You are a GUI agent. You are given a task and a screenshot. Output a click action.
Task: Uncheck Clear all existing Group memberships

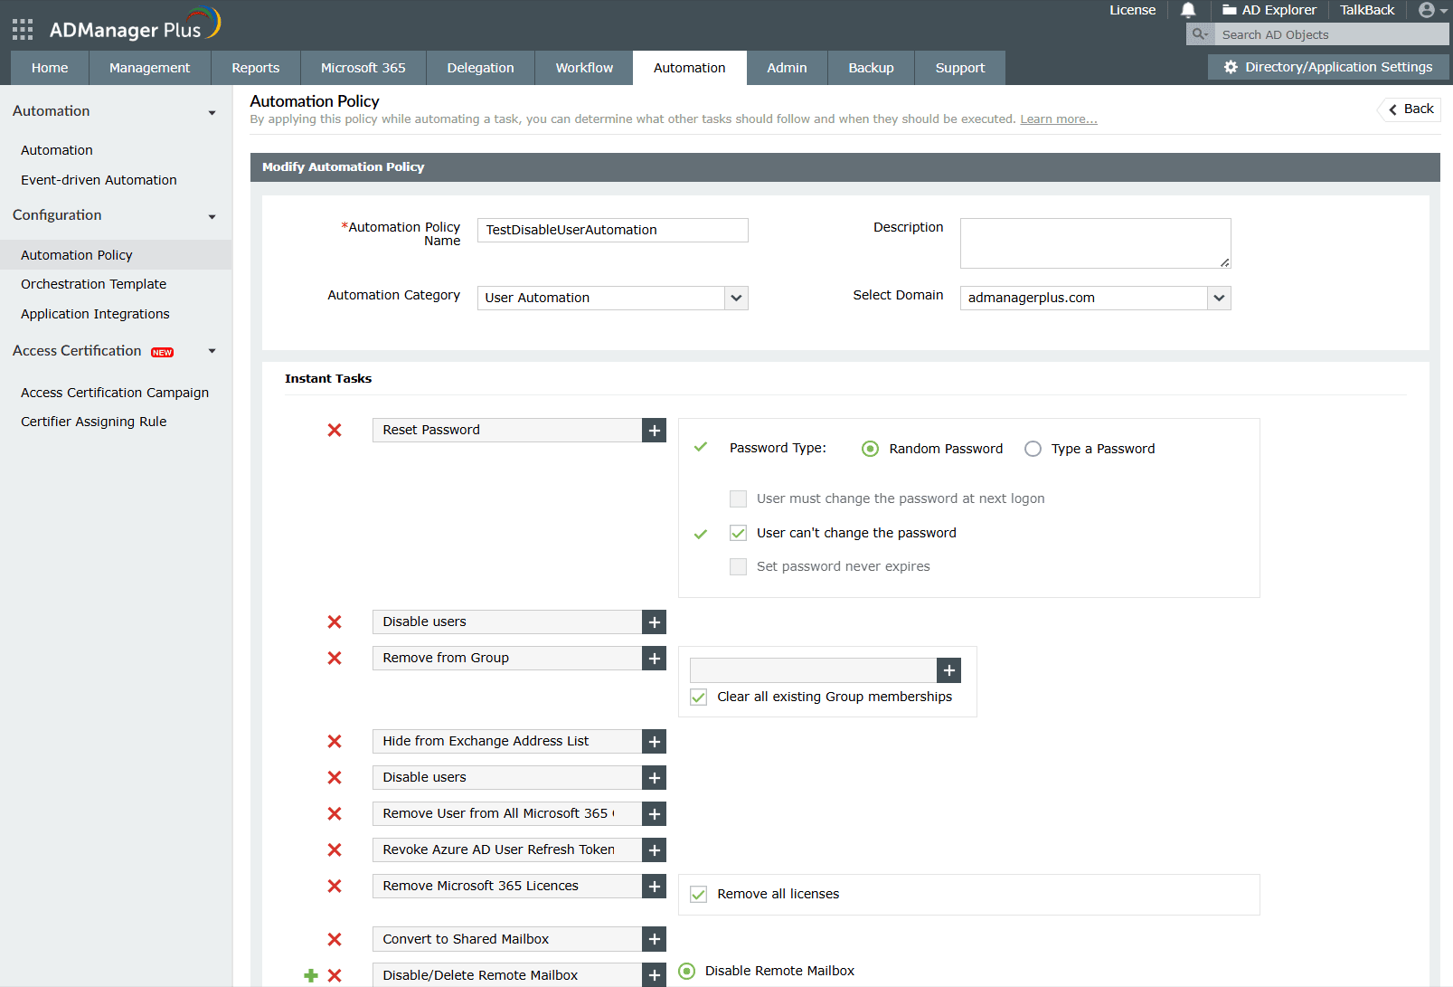pyautogui.click(x=698, y=697)
